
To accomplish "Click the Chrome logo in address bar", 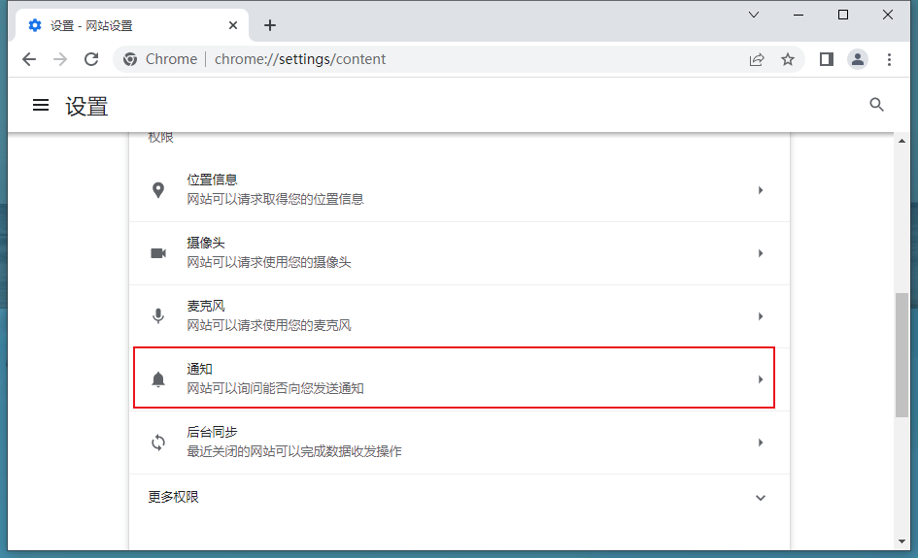I will (x=130, y=59).
